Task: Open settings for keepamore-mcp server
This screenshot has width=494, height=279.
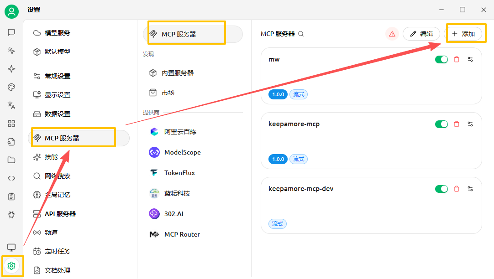Action: tap(470, 124)
